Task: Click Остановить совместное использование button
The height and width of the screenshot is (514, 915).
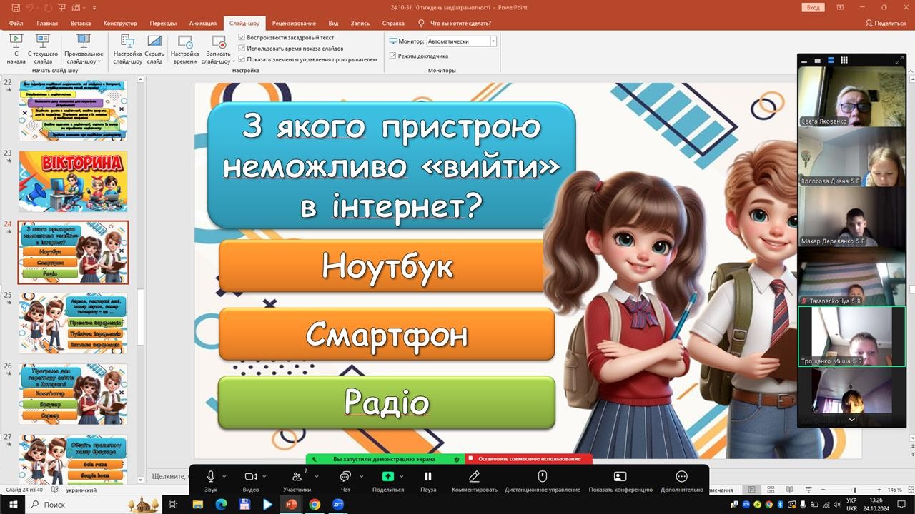Action: coord(529,459)
